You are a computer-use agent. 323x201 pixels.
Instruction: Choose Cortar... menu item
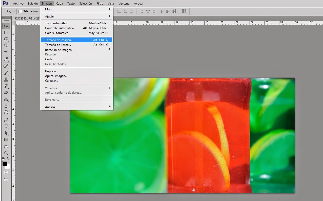[76, 59]
